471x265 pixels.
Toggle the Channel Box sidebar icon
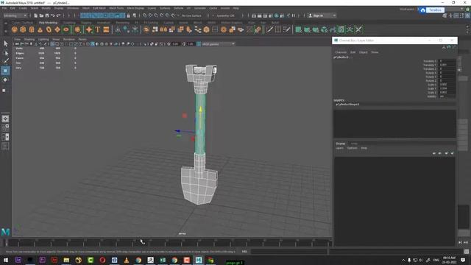pos(468,15)
